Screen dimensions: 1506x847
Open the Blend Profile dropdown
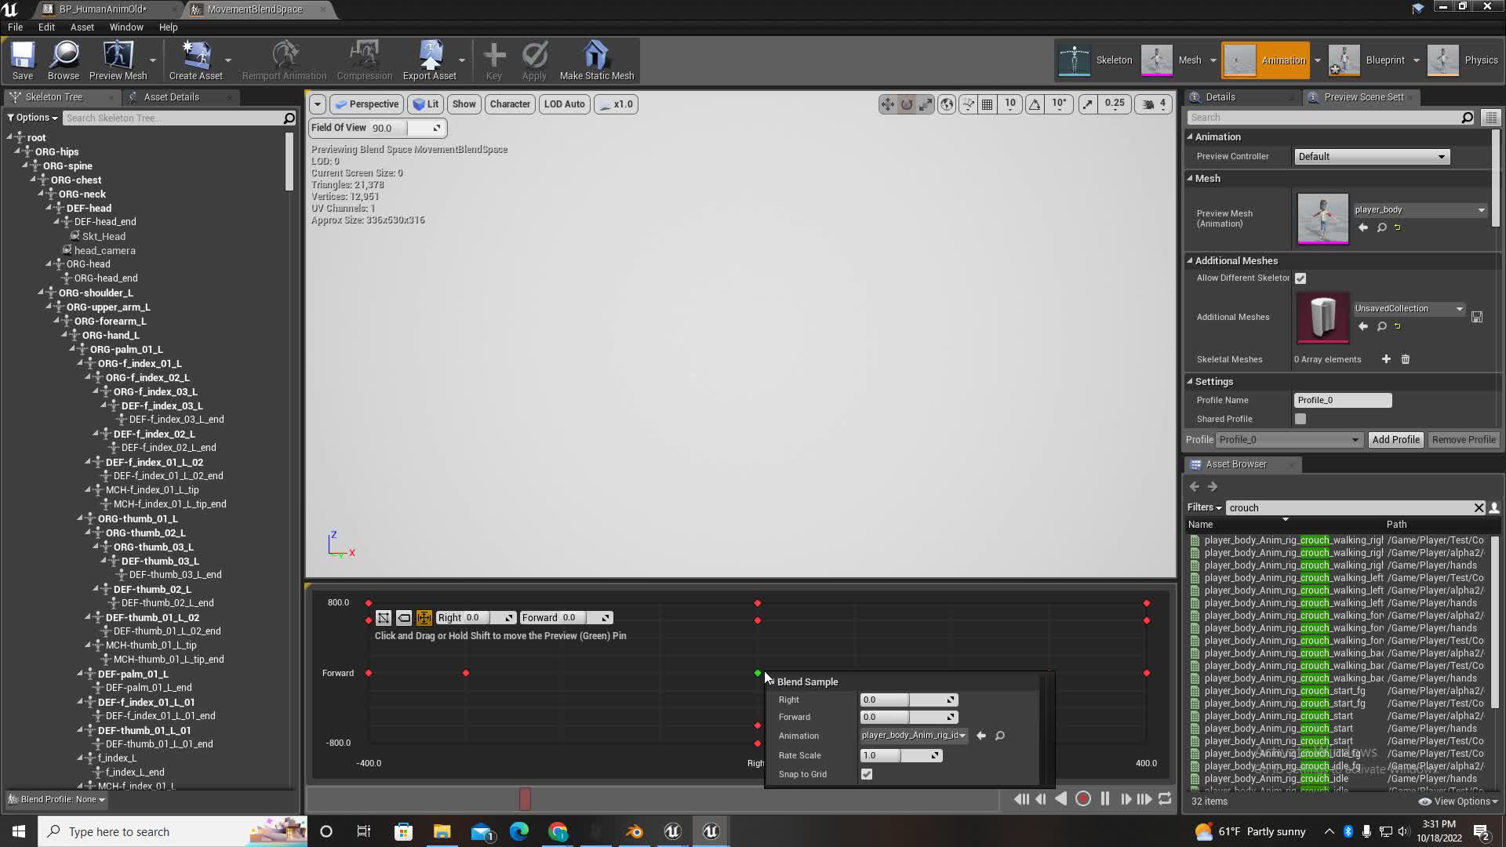(x=56, y=800)
